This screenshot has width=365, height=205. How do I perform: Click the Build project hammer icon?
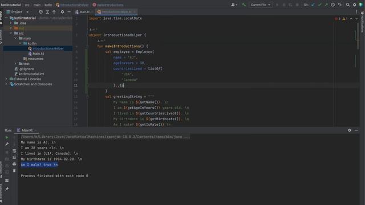pos(244,5)
